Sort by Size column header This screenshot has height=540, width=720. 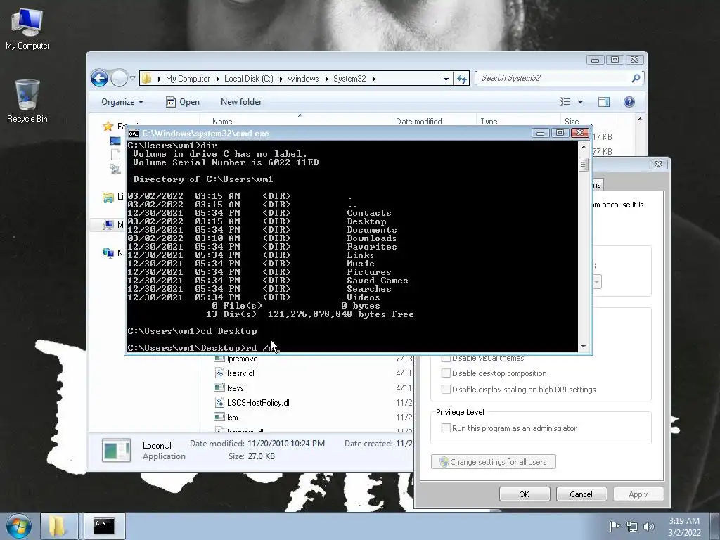point(572,121)
